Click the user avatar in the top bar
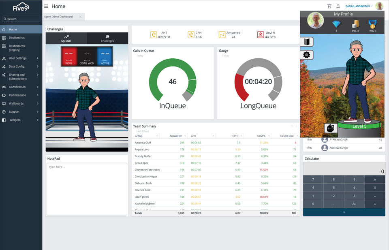 (x=379, y=6)
